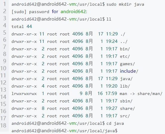
Task: Click line number 10 in the gutter
Action: click(x=3, y=68)
